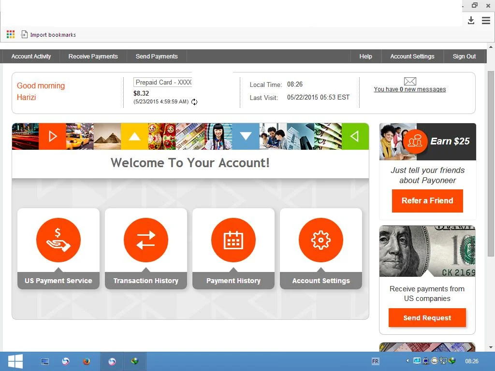Click the 'Receive payments from US companies' text
This screenshot has height=371, width=495.
427,293
